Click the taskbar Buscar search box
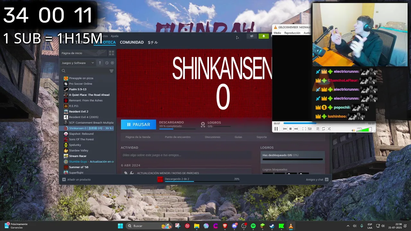The width and height of the screenshot is (411, 231). (x=149, y=226)
